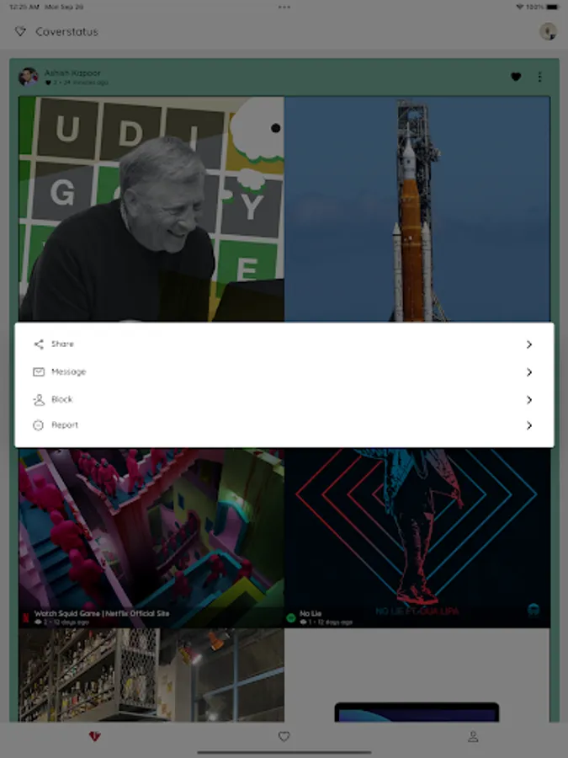Image resolution: width=568 pixels, height=758 pixels.
Task: Click the Share icon in the menu
Action: [x=39, y=344]
